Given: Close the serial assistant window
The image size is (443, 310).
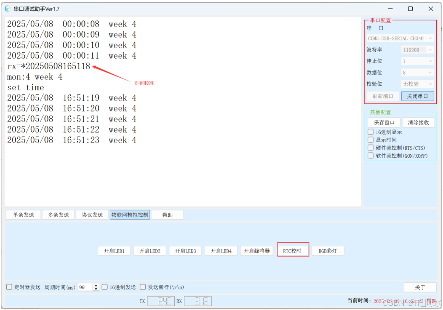Looking at the screenshot, I should click(x=431, y=9).
